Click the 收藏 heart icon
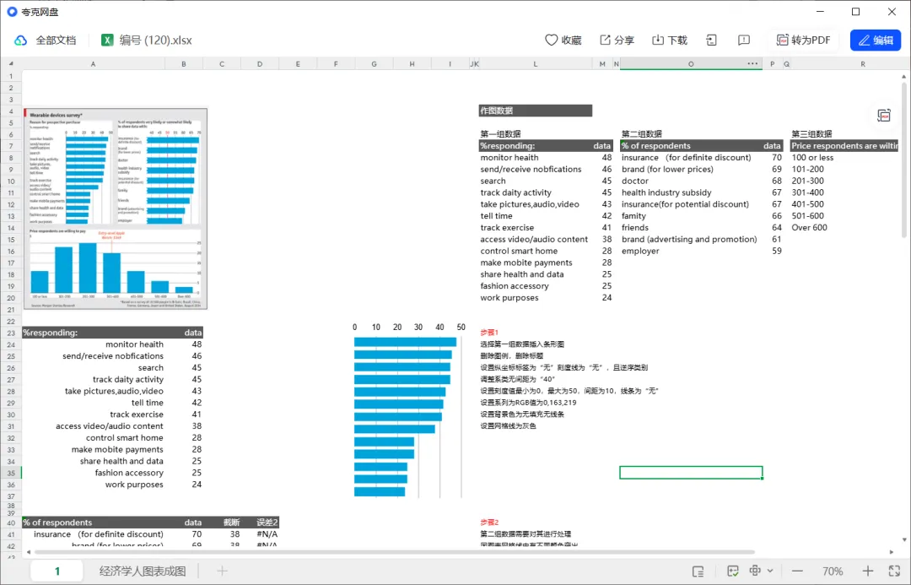Screen dimensions: 911x585 click(551, 41)
